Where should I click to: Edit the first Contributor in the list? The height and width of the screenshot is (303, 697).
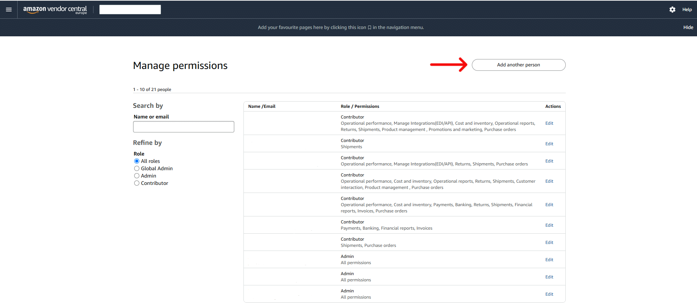point(549,123)
